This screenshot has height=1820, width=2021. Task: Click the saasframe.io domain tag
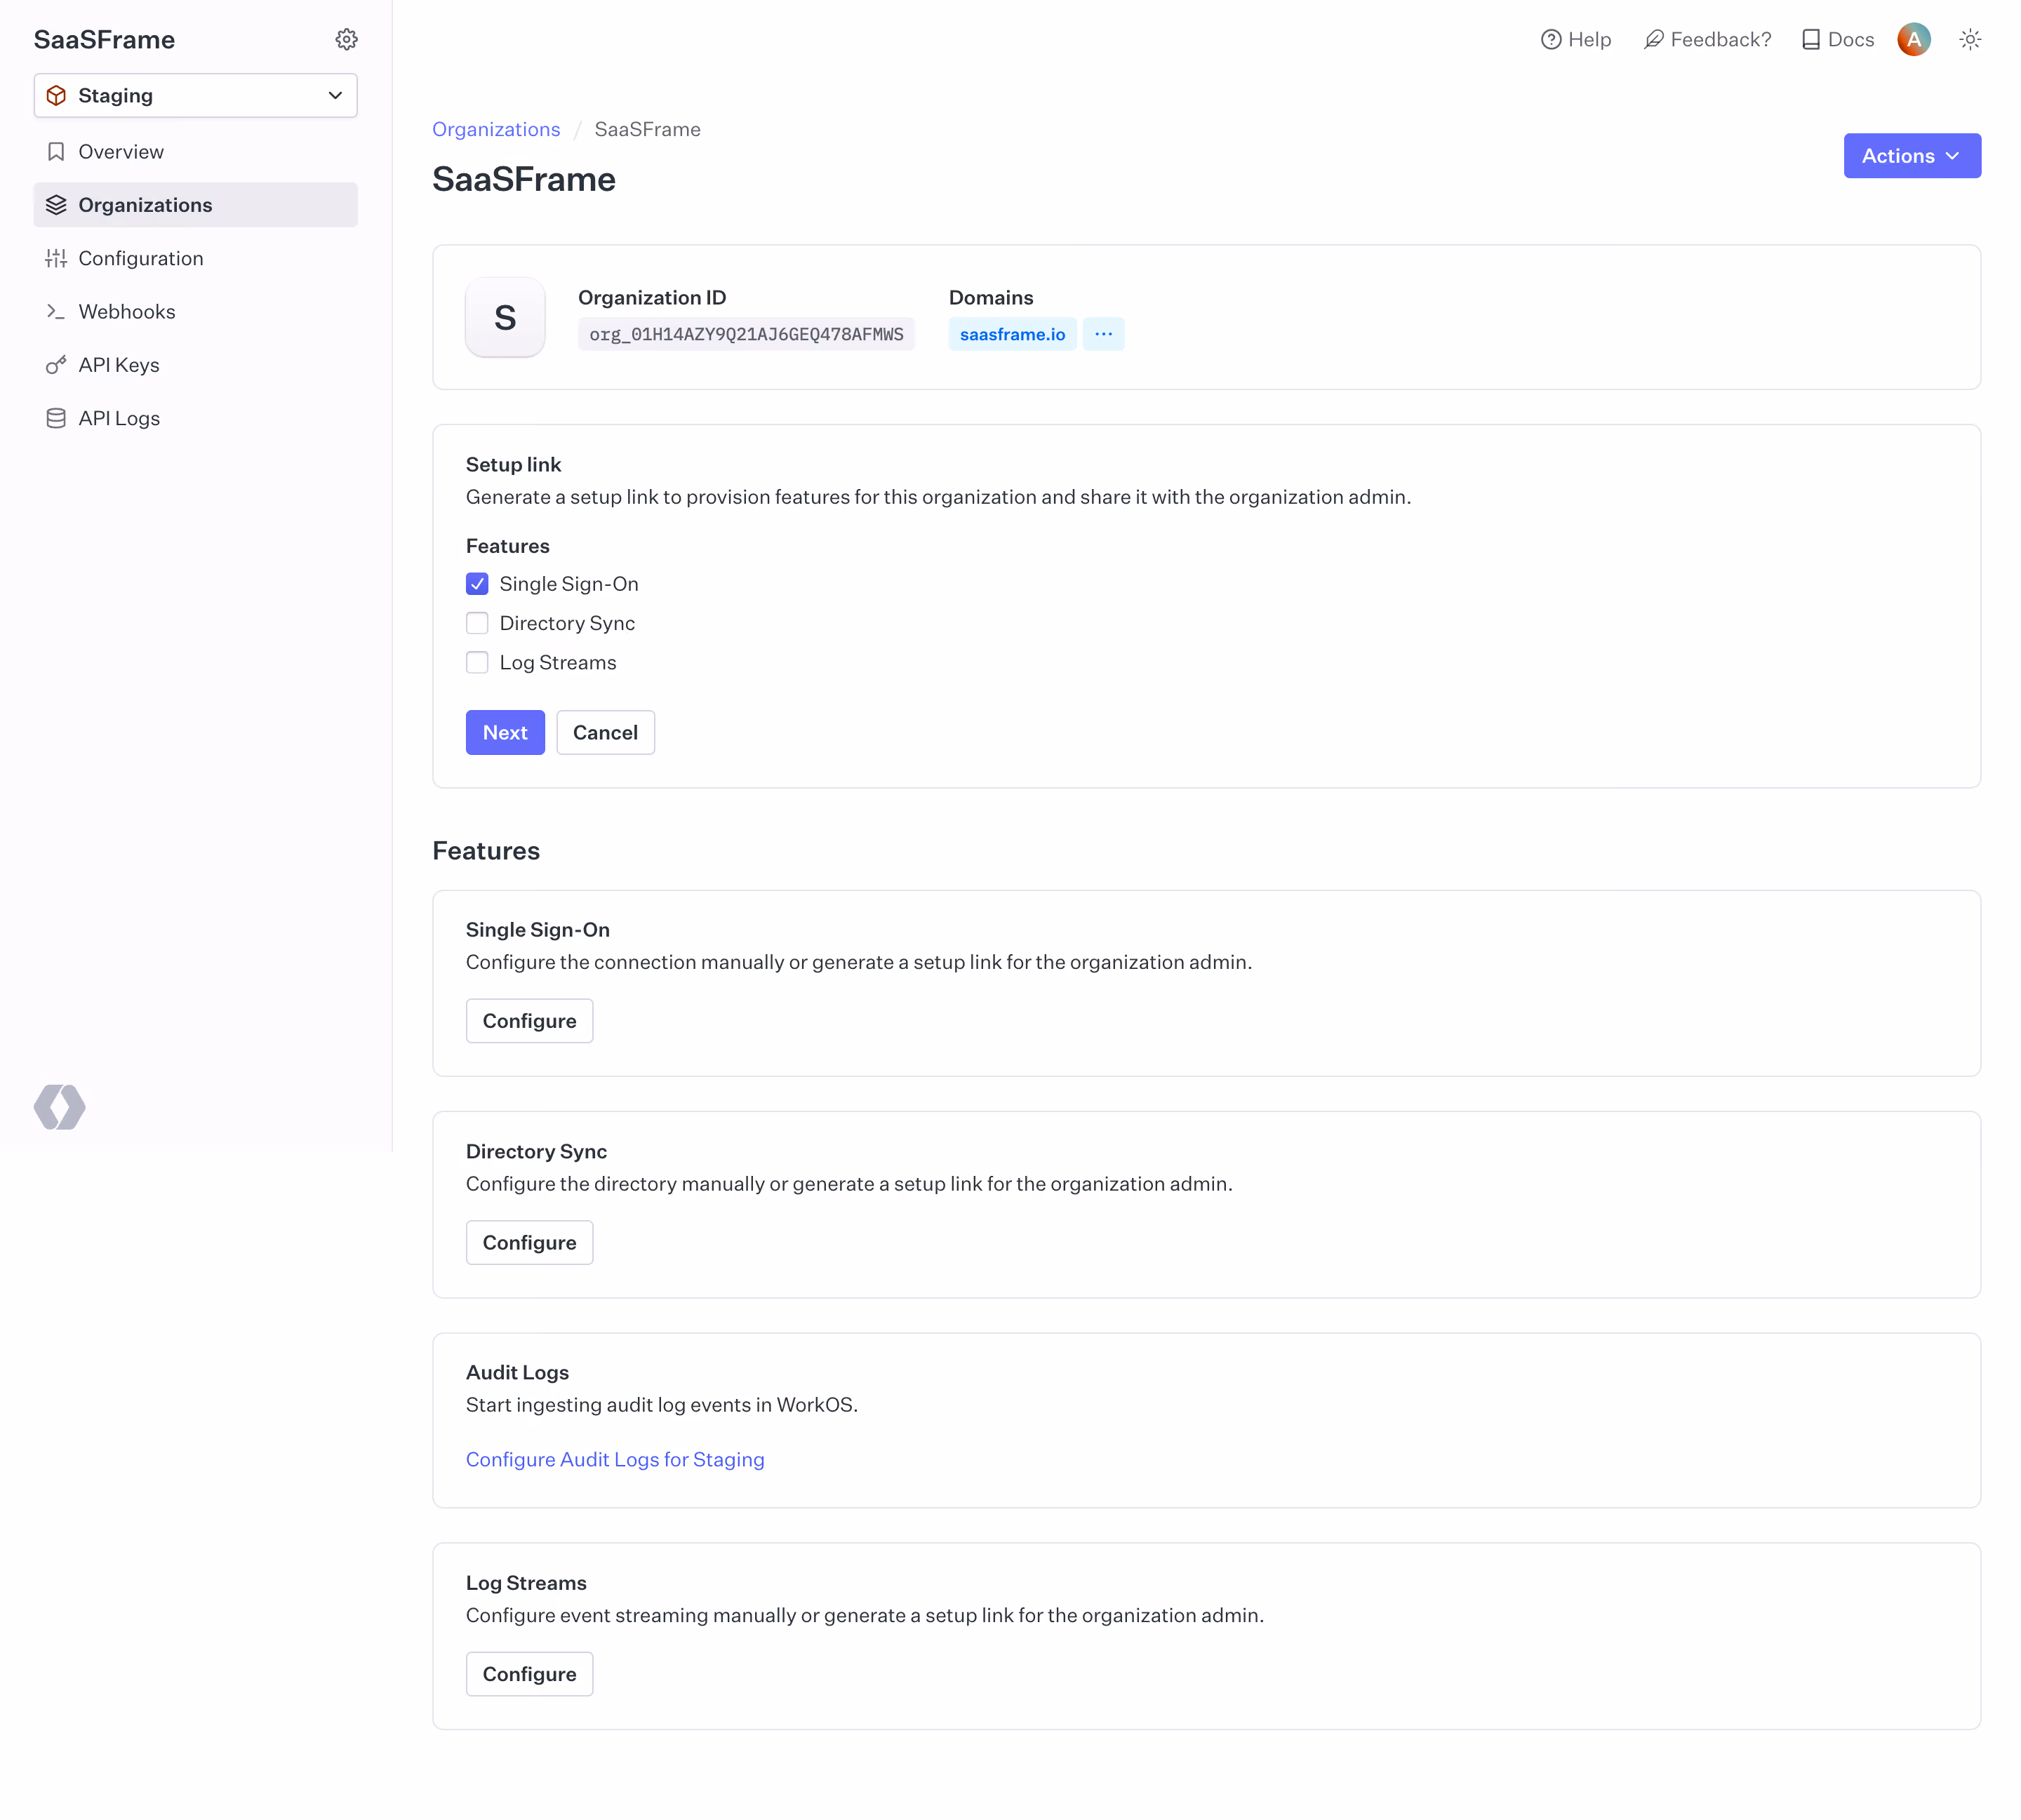pos(1012,334)
